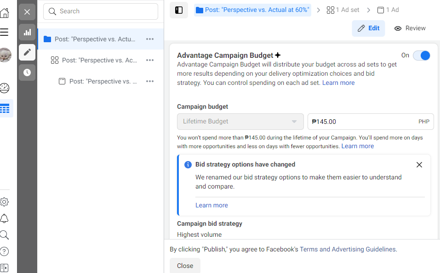Navigate to 1 Ad set breadcrumb
Screen dimensions: 440x273
click(x=343, y=10)
